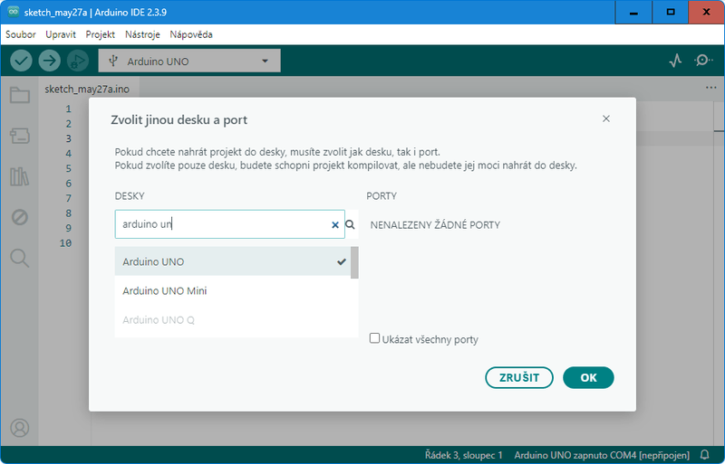Open the Nástroje menu
725x464 pixels.
[142, 34]
